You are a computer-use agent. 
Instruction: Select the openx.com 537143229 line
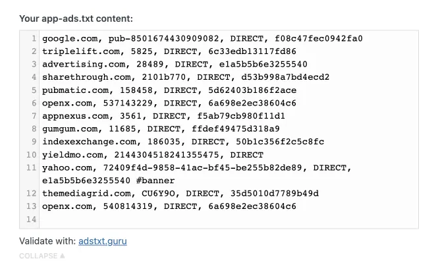(x=169, y=103)
